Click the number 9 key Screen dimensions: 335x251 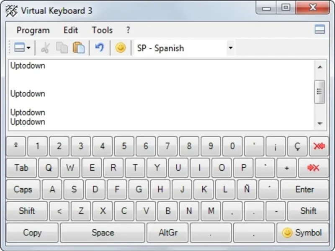[x=211, y=146]
